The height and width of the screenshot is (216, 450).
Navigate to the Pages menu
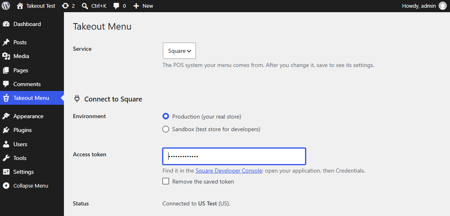click(x=21, y=70)
